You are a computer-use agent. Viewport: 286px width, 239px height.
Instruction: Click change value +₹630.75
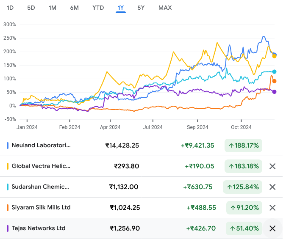198,187
